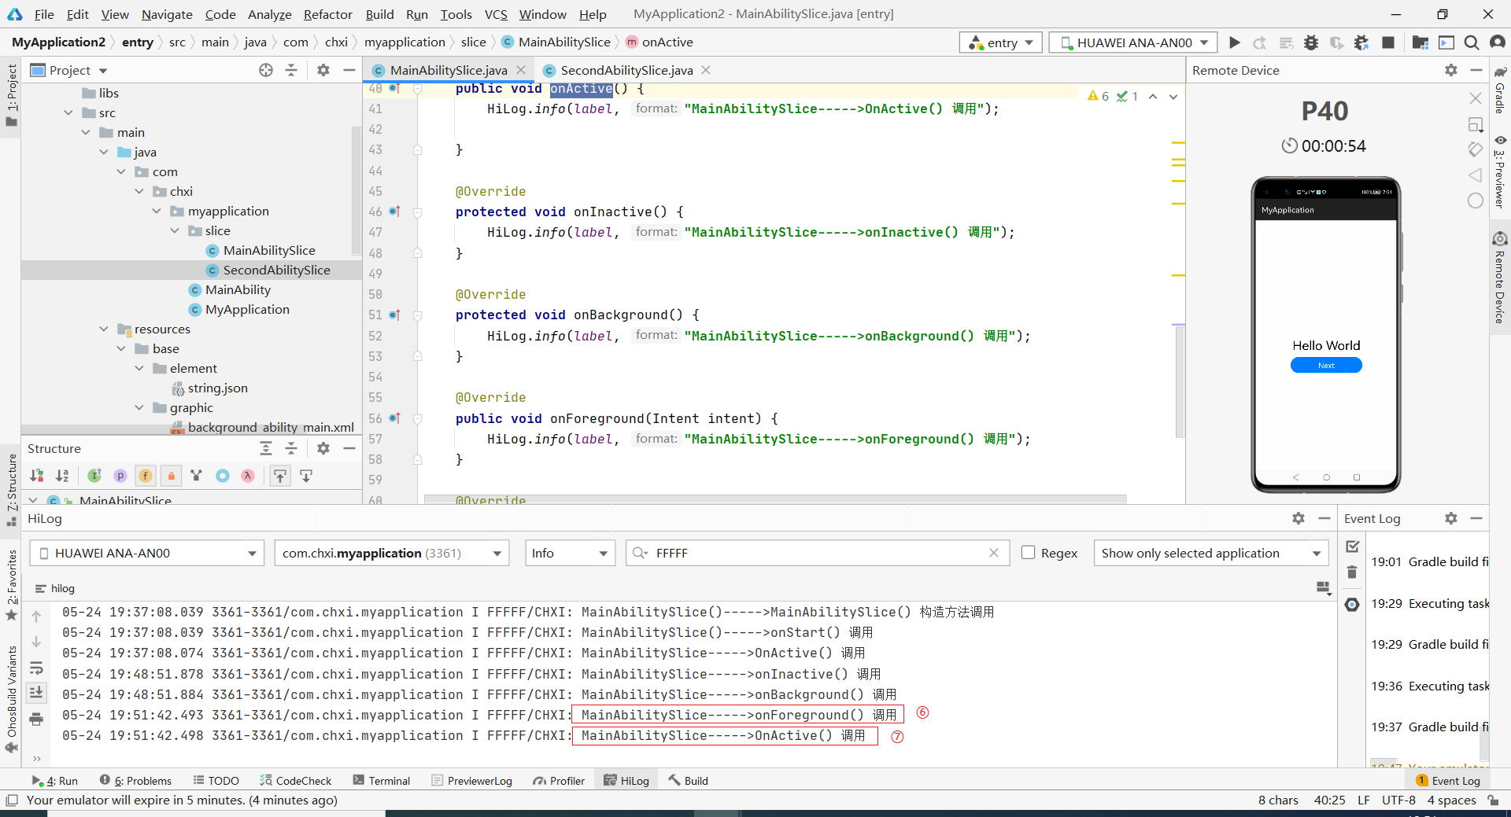Open Search Everywhere magnifier icon
This screenshot has height=817, width=1511.
point(1472,42)
